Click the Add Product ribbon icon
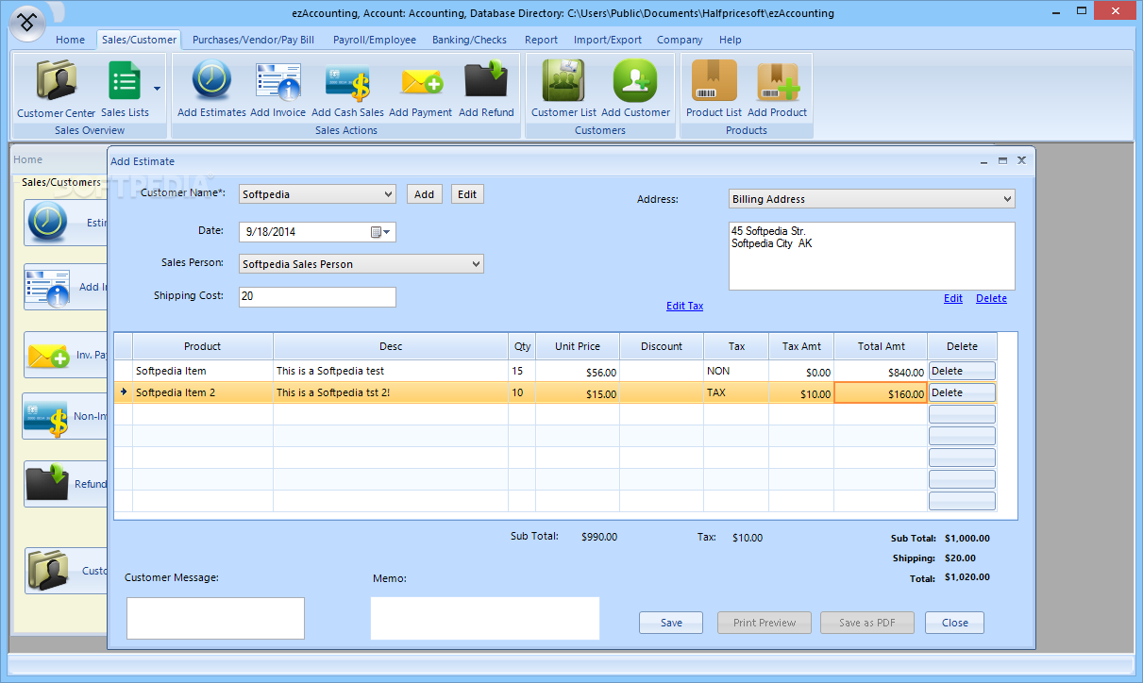 point(777,90)
